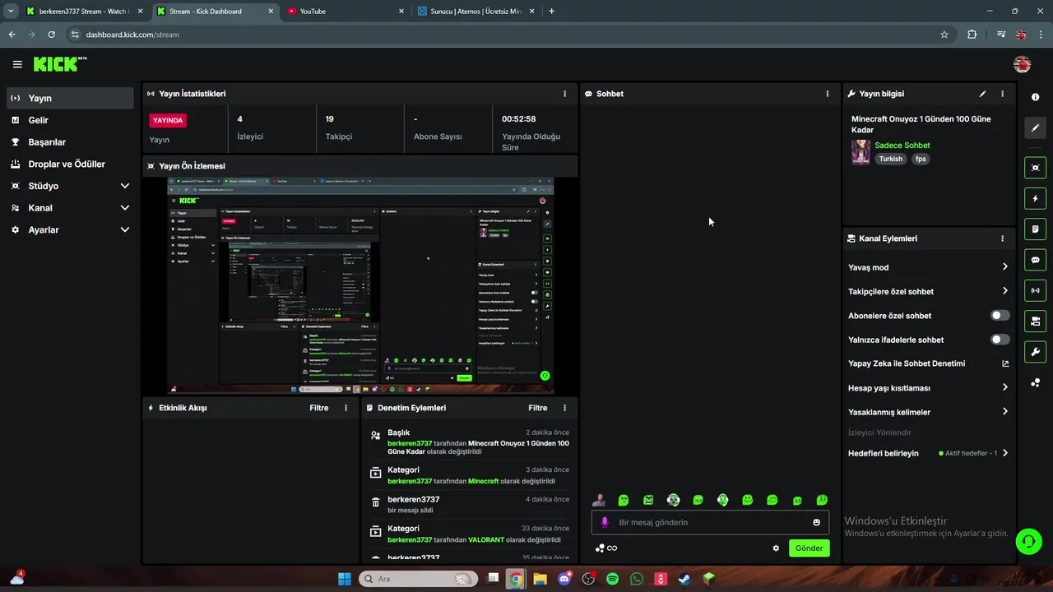The width and height of the screenshot is (1053, 592).
Task: Open Yayın İstatistikleri three-dot menu
Action: coord(564,94)
